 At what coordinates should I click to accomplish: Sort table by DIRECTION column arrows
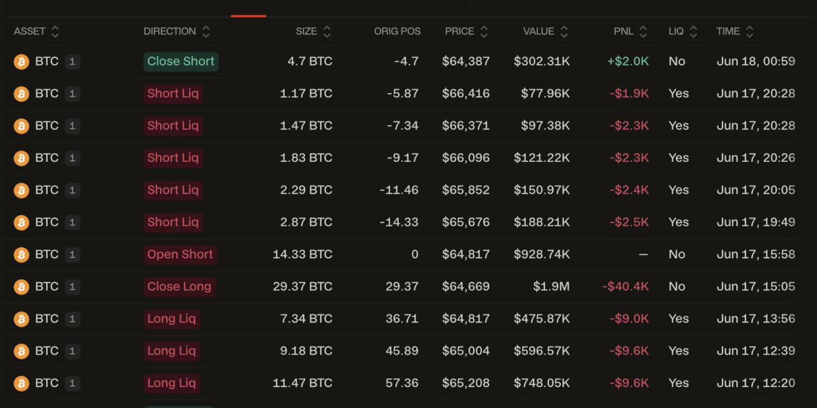pyautogui.click(x=206, y=31)
